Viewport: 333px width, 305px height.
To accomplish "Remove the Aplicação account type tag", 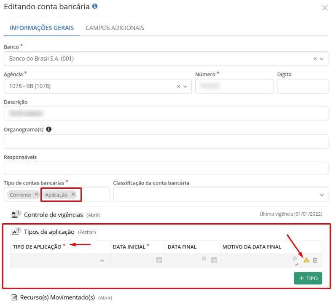I will (x=73, y=194).
